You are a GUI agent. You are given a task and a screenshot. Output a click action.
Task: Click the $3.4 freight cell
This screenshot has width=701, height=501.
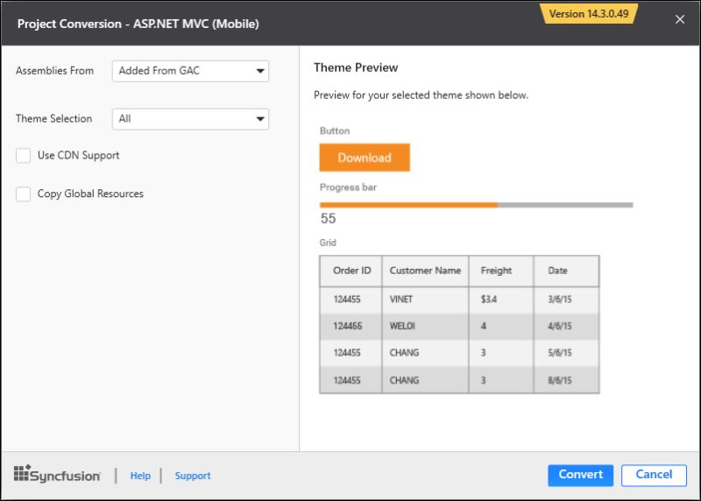501,300
